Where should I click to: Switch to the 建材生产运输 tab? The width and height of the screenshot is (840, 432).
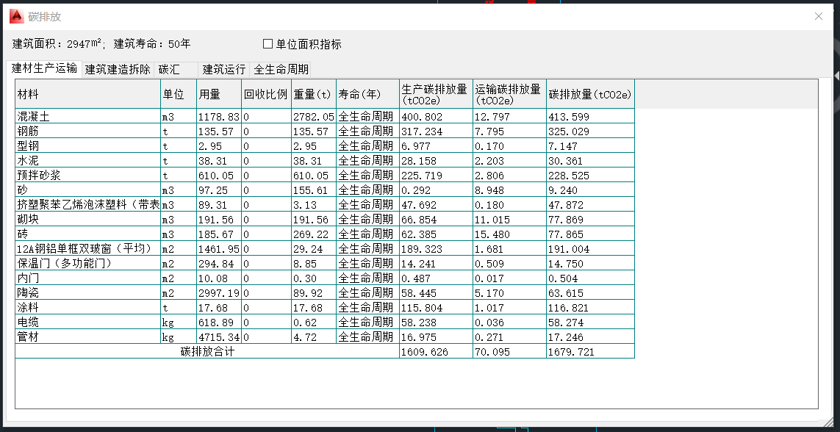44,69
